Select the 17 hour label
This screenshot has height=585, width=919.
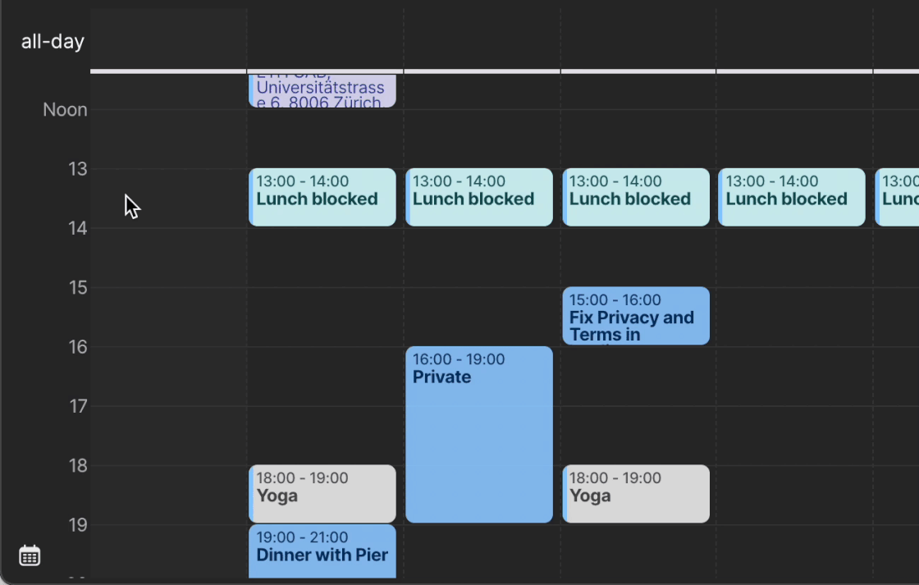77,407
